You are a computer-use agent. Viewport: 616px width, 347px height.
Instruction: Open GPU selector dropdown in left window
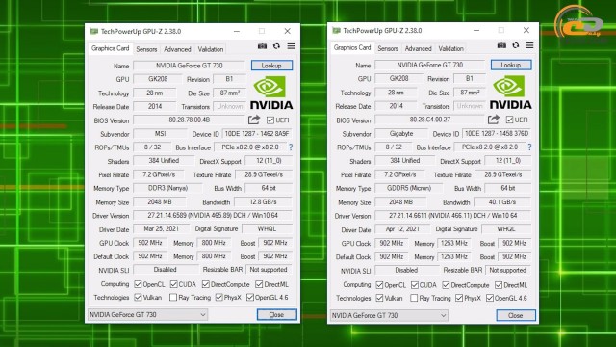tap(147, 315)
